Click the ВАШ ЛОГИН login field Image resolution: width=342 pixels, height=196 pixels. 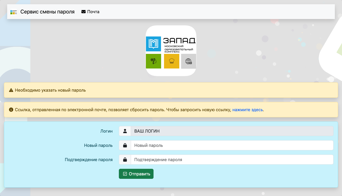[x=232, y=131]
